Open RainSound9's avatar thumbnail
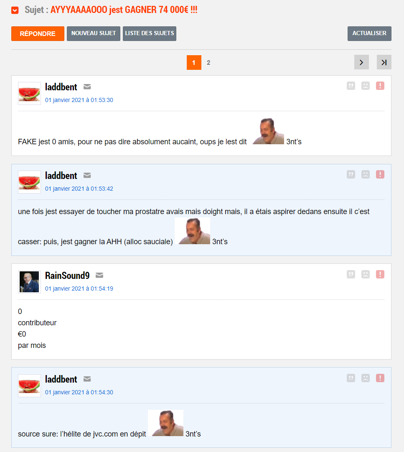Screen dimensions: 404x452 click(29, 282)
